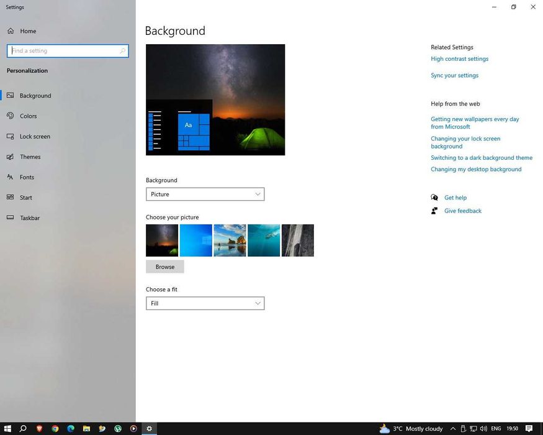
Task: Open the network tray icon
Action: pos(473,429)
